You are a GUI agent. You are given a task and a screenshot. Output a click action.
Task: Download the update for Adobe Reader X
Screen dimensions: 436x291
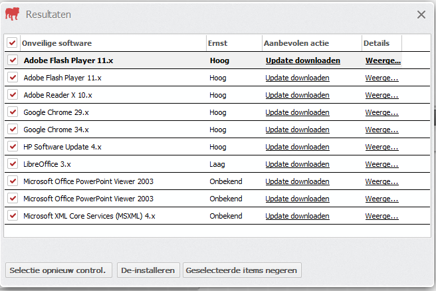[x=297, y=95]
